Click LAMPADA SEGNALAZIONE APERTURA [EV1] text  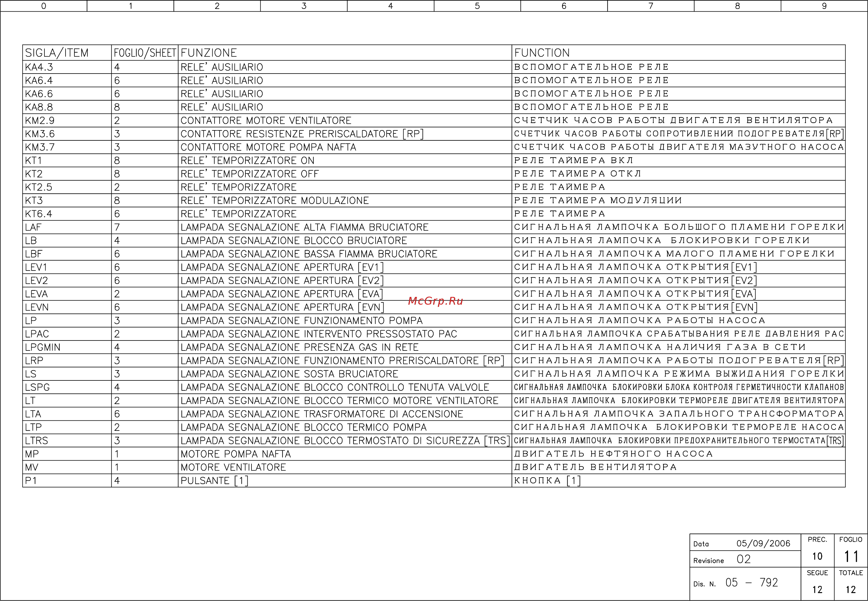tap(282, 267)
